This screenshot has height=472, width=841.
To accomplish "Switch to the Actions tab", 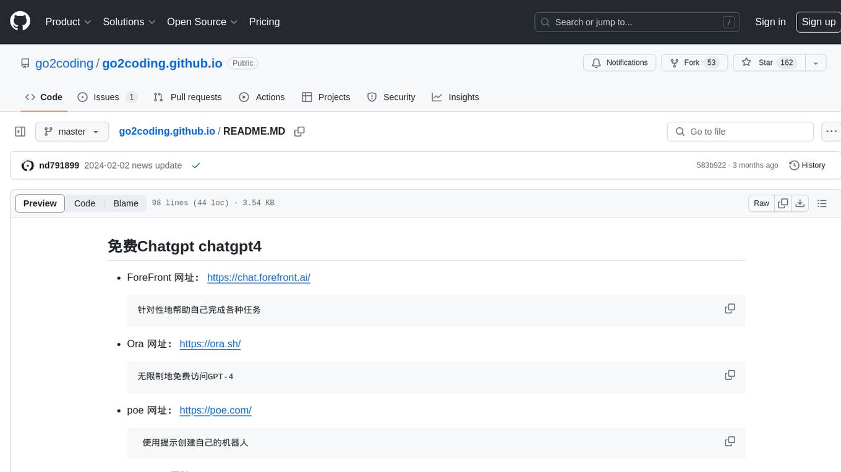I will point(262,97).
